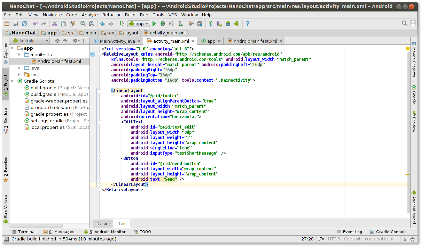The height and width of the screenshot is (246, 421).
Task: Open the Event Log
Action: [349, 232]
